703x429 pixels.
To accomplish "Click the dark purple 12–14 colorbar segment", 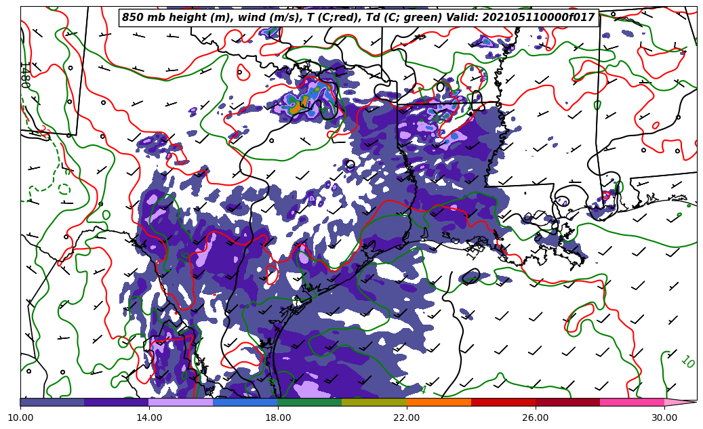I will point(117,402).
